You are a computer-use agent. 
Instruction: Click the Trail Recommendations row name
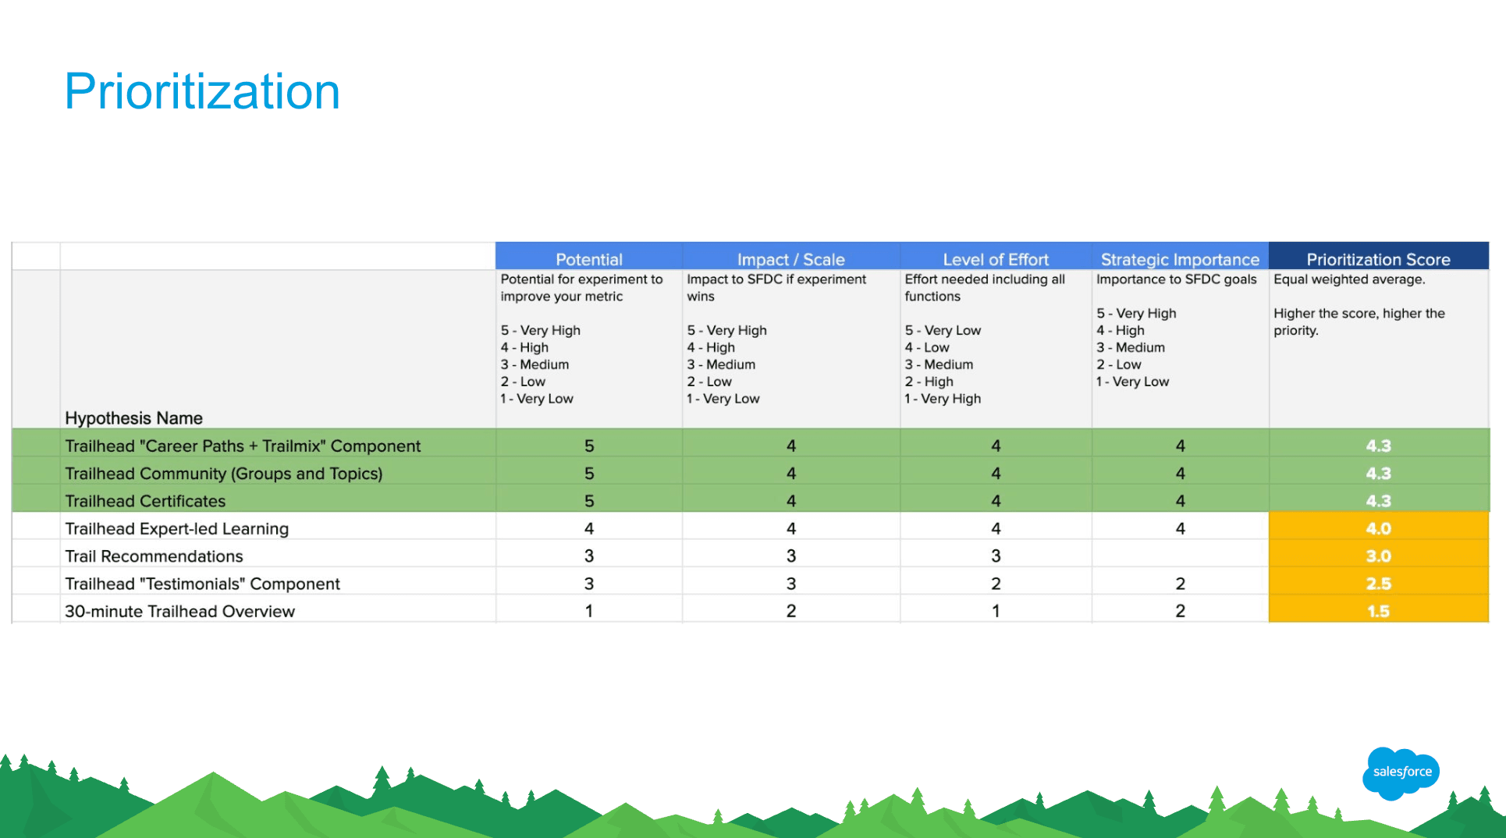pos(154,556)
